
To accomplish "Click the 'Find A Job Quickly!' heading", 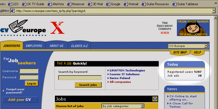I will tap(72, 63).
